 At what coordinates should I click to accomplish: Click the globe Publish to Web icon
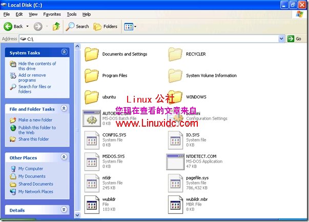click(13, 128)
